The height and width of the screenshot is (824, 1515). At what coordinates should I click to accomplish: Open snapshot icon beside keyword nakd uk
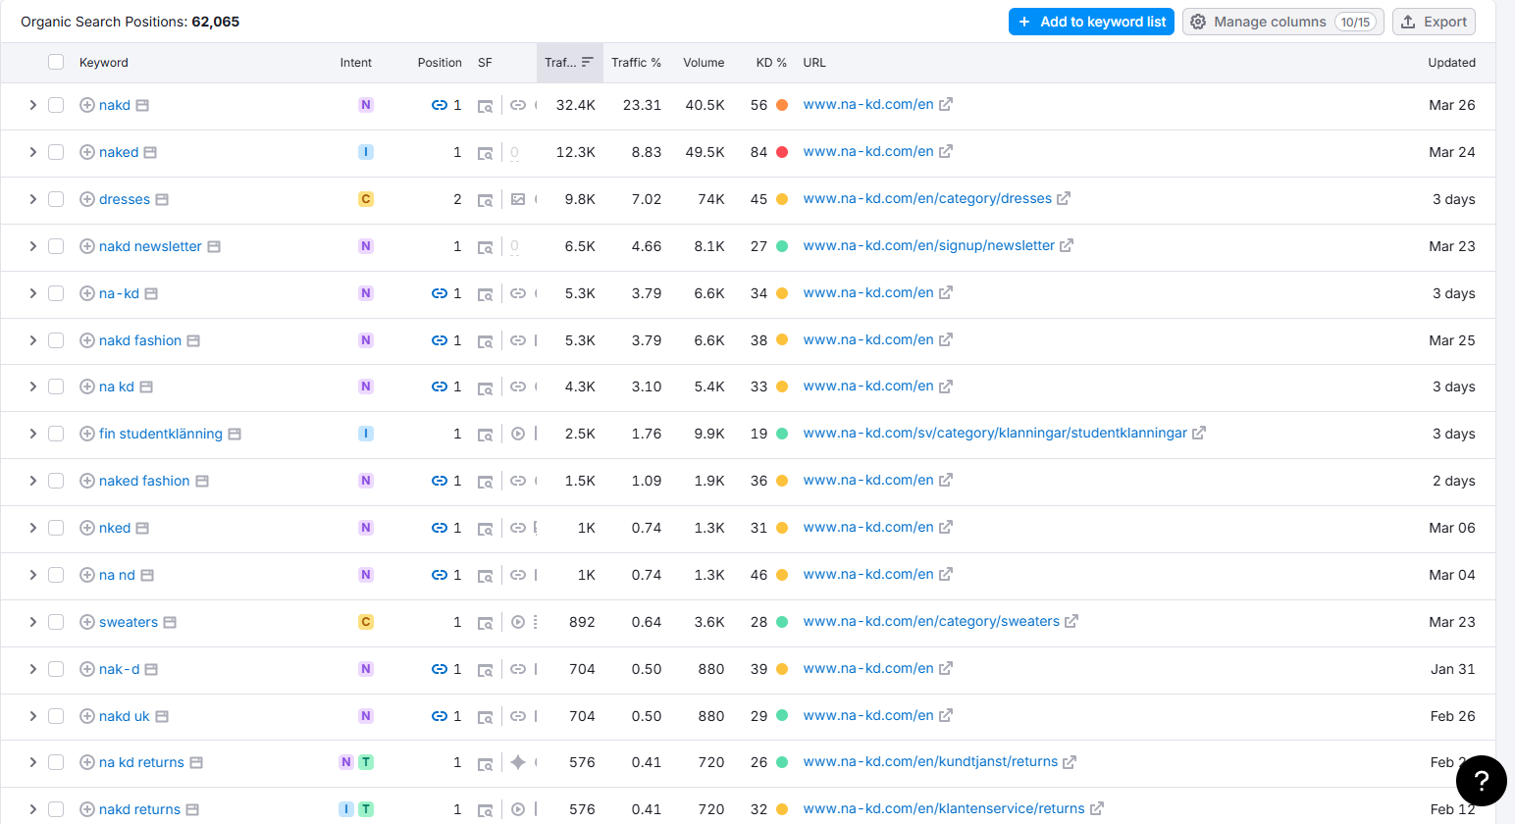[x=162, y=716]
